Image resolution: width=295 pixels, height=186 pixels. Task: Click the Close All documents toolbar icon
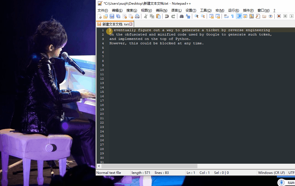point(131,17)
